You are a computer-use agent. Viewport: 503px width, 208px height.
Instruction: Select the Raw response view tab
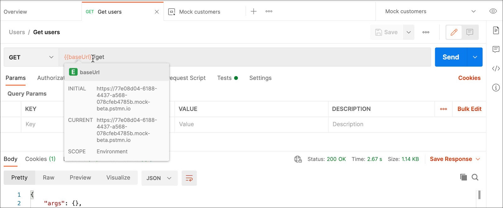[48, 178]
